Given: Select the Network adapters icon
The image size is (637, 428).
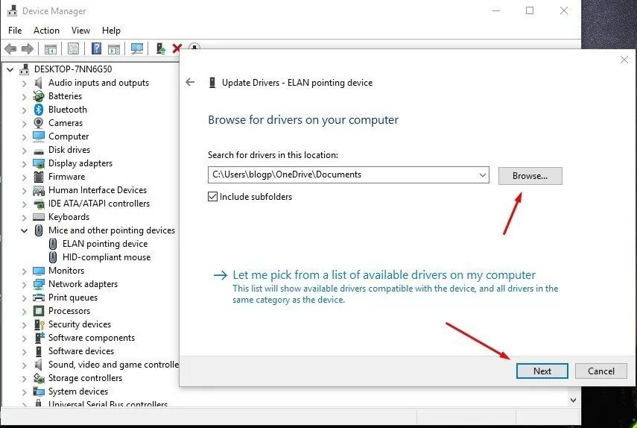Looking at the screenshot, I should [x=39, y=284].
